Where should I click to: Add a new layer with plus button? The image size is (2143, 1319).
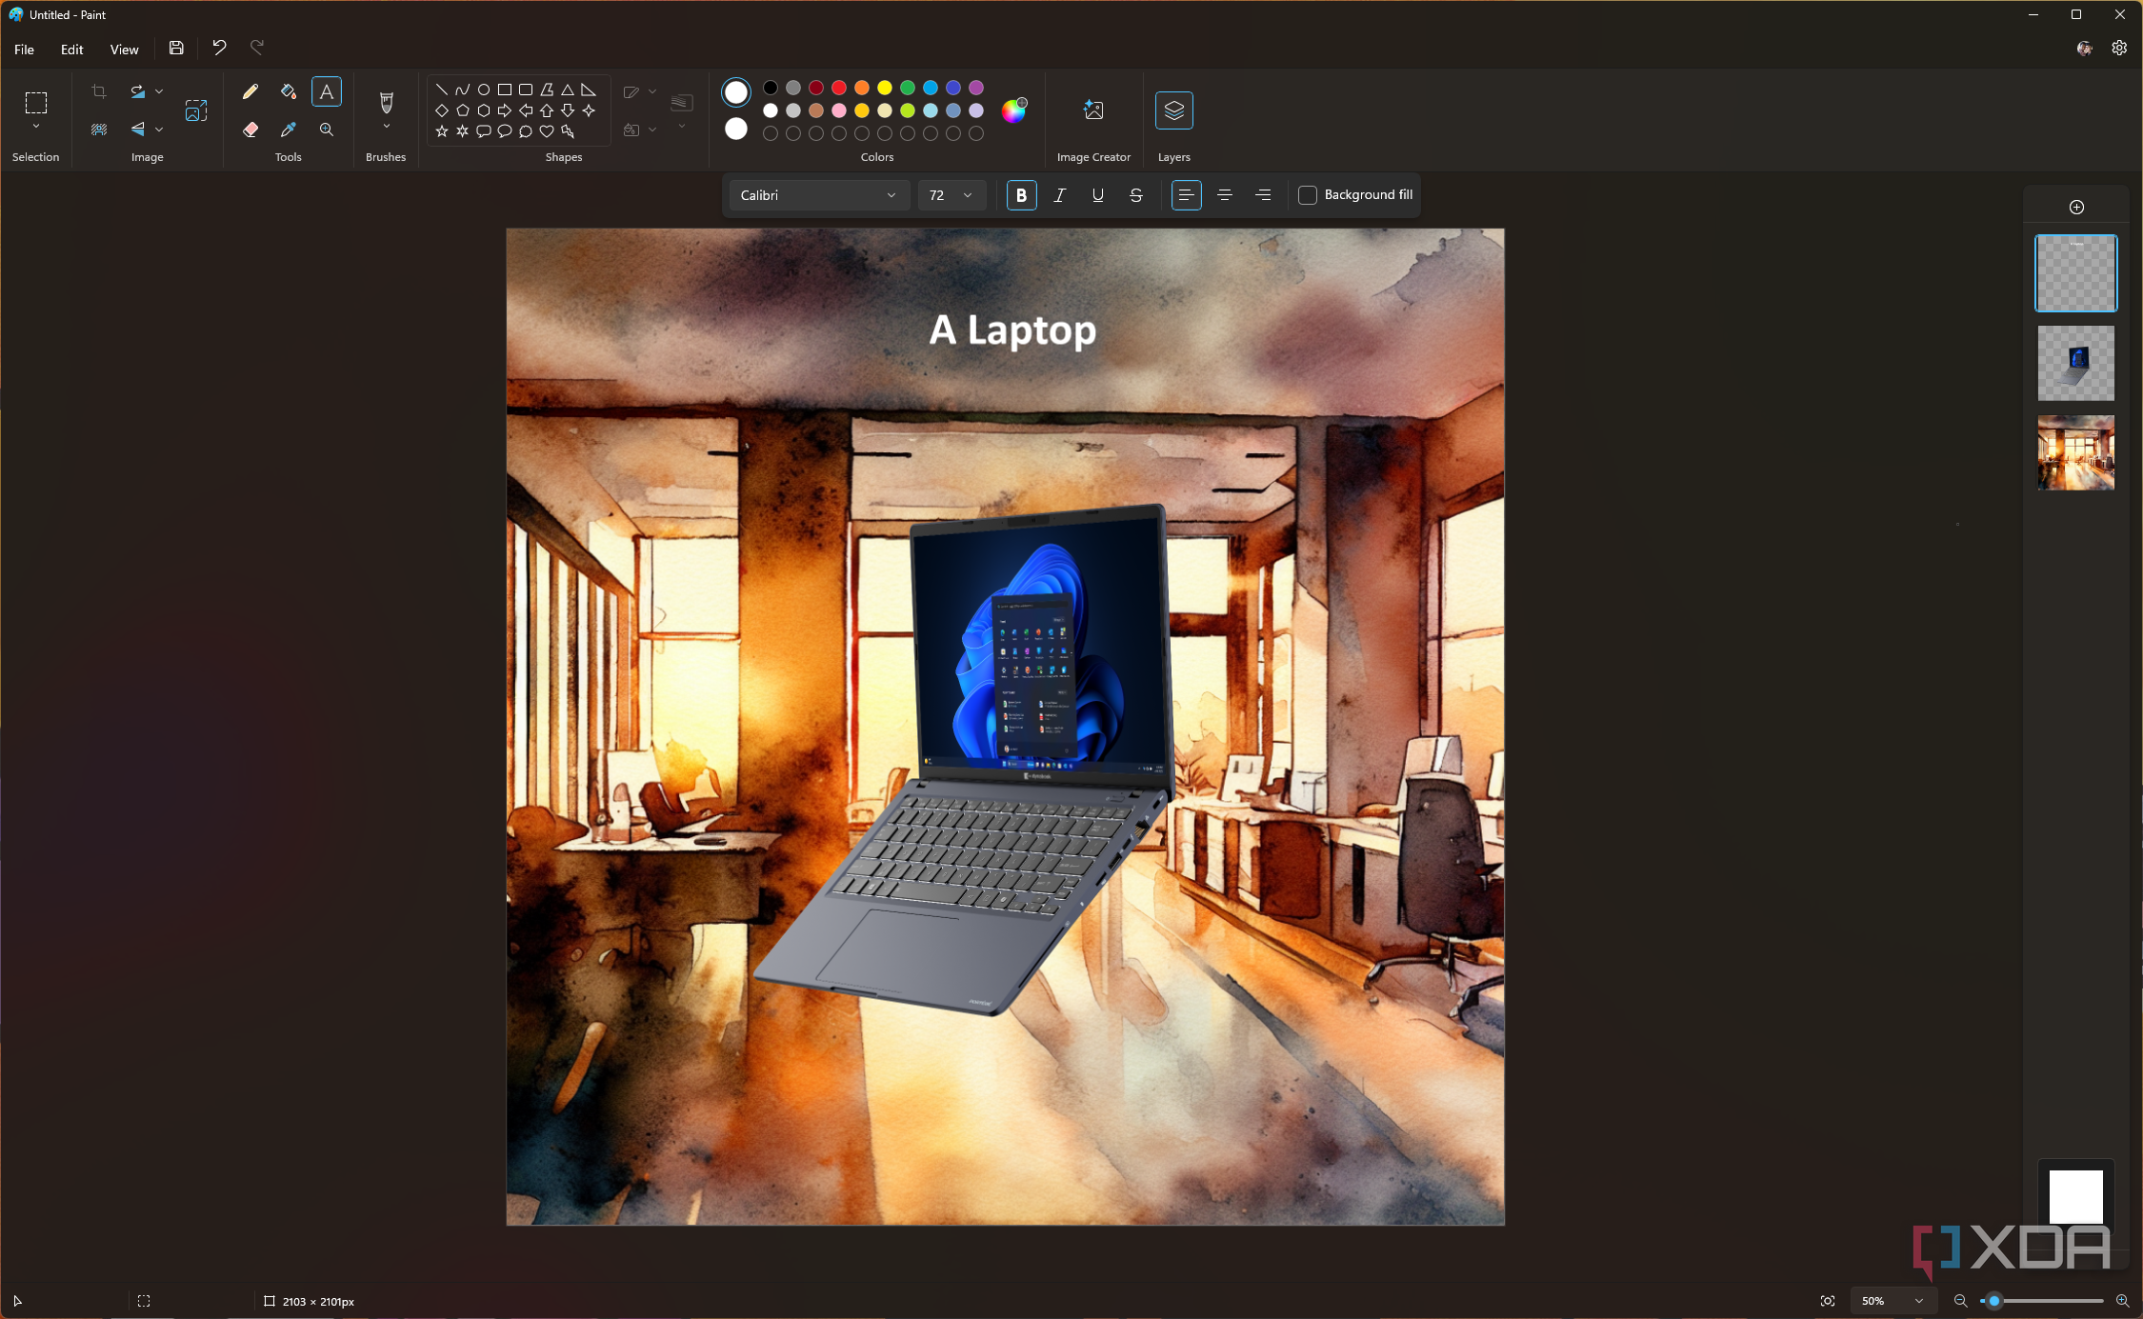click(x=2076, y=207)
